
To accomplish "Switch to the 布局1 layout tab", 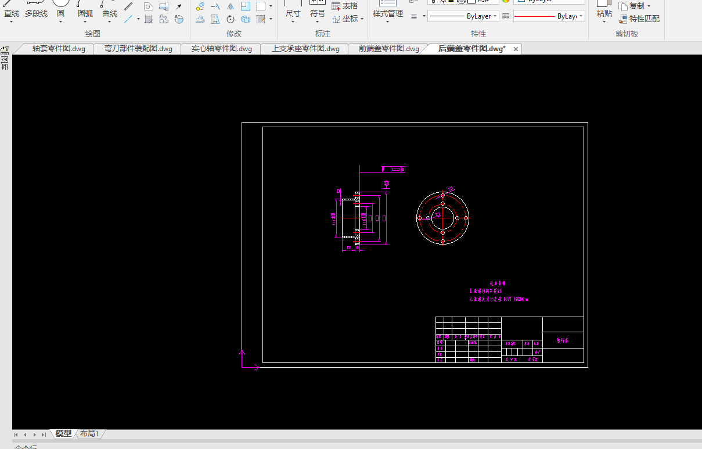I will pyautogui.click(x=89, y=433).
